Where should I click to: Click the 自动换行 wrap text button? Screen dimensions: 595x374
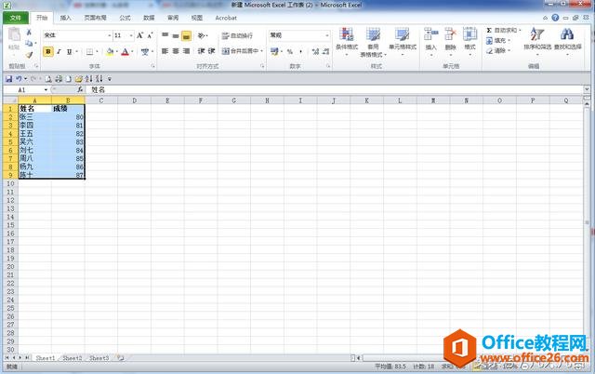coord(237,35)
